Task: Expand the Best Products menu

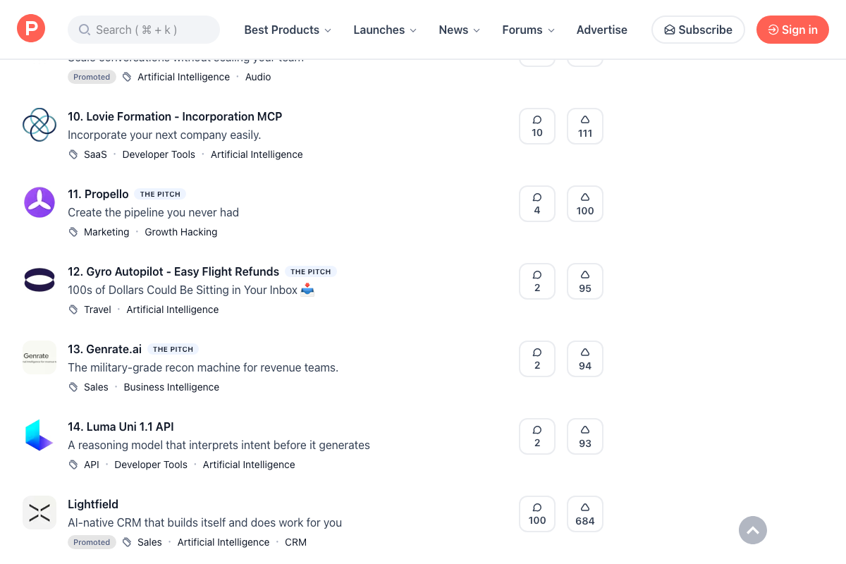Action: click(x=288, y=30)
